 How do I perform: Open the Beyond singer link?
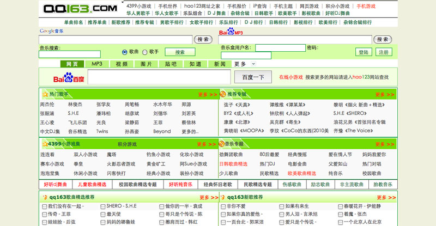point(162,131)
